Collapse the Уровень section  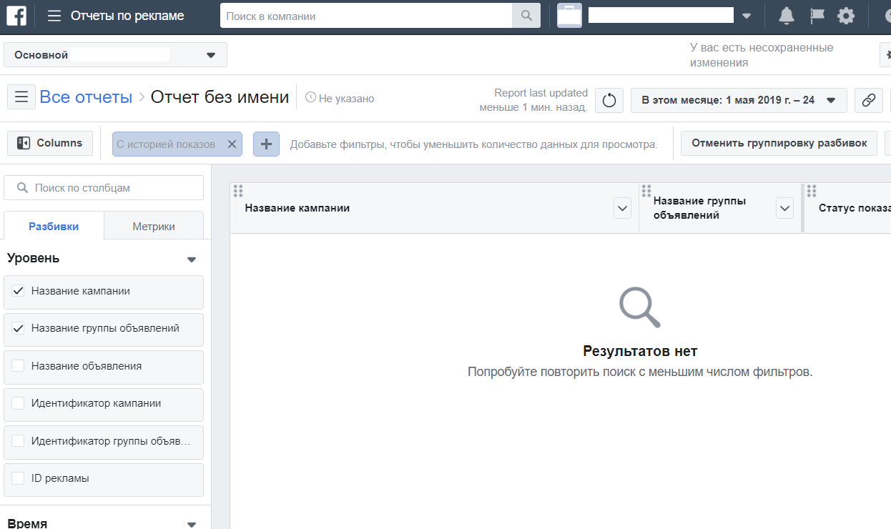[x=191, y=259]
